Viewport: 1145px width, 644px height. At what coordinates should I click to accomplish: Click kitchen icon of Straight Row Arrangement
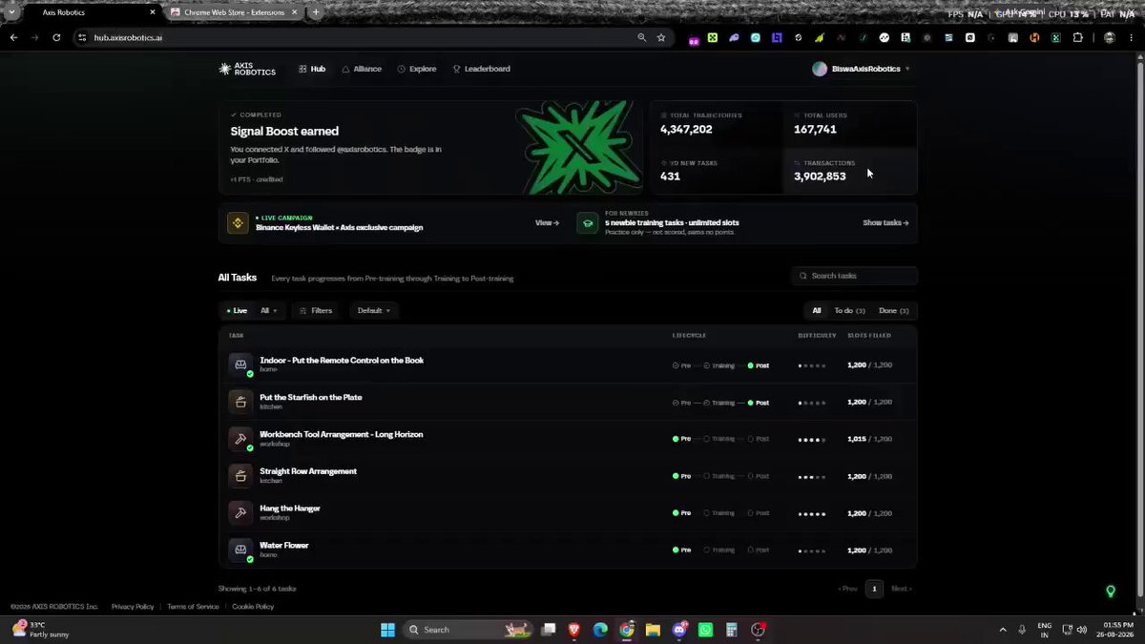tap(240, 476)
